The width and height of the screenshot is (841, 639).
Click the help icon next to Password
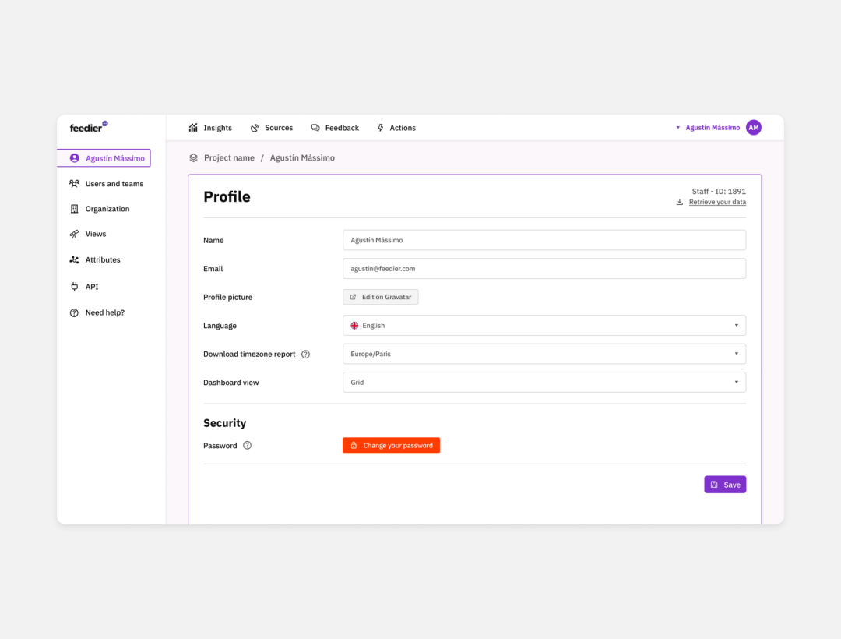click(247, 446)
